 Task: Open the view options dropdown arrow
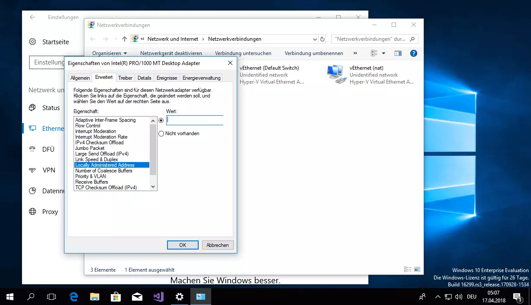(383, 53)
